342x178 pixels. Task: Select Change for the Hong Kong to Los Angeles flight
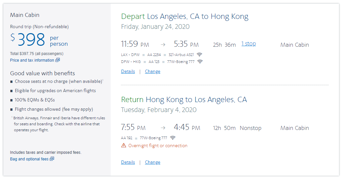tap(153, 162)
